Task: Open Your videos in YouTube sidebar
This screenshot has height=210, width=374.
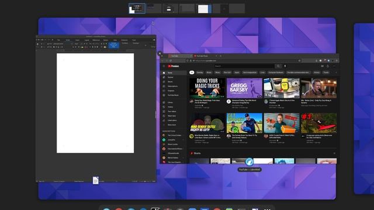Action: pyautogui.click(x=174, y=111)
